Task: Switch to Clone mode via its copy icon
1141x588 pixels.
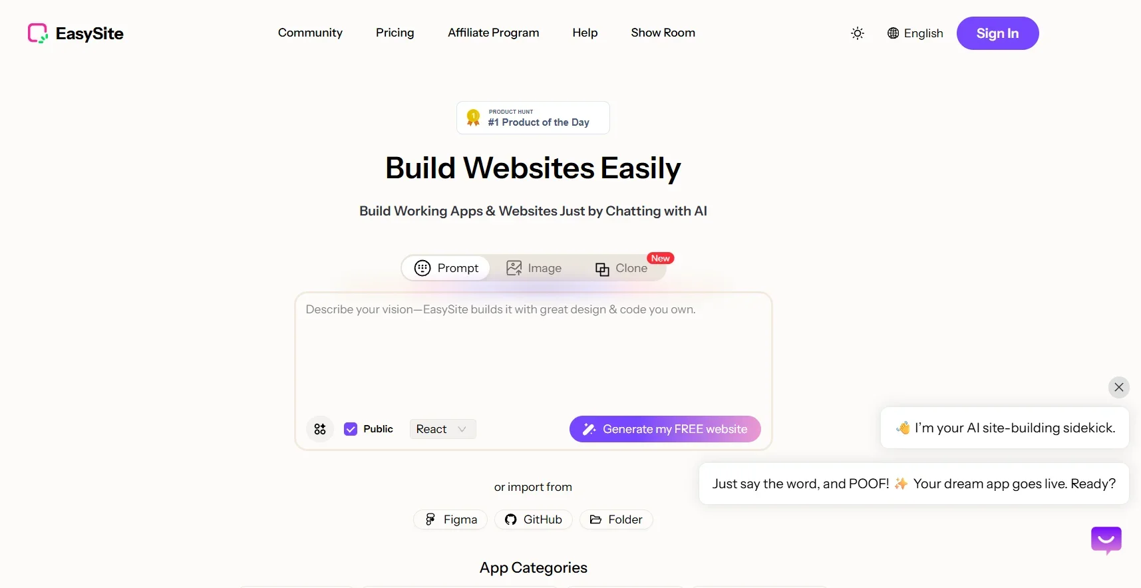Action: tap(602, 269)
